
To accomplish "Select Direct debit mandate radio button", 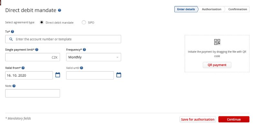I will 42,22.
